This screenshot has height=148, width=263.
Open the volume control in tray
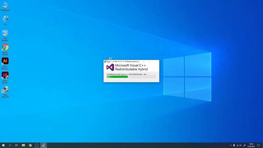[x=241, y=146]
